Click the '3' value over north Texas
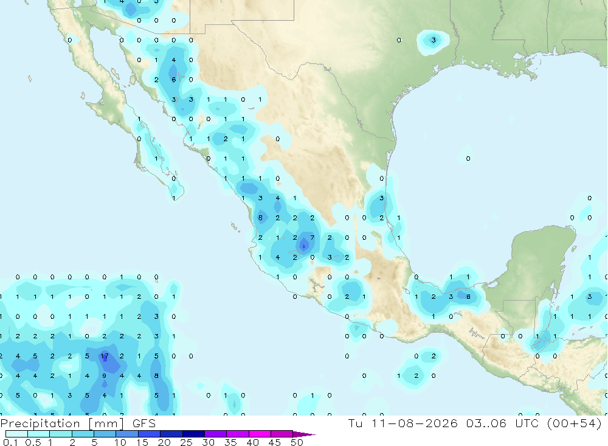 [x=434, y=40]
